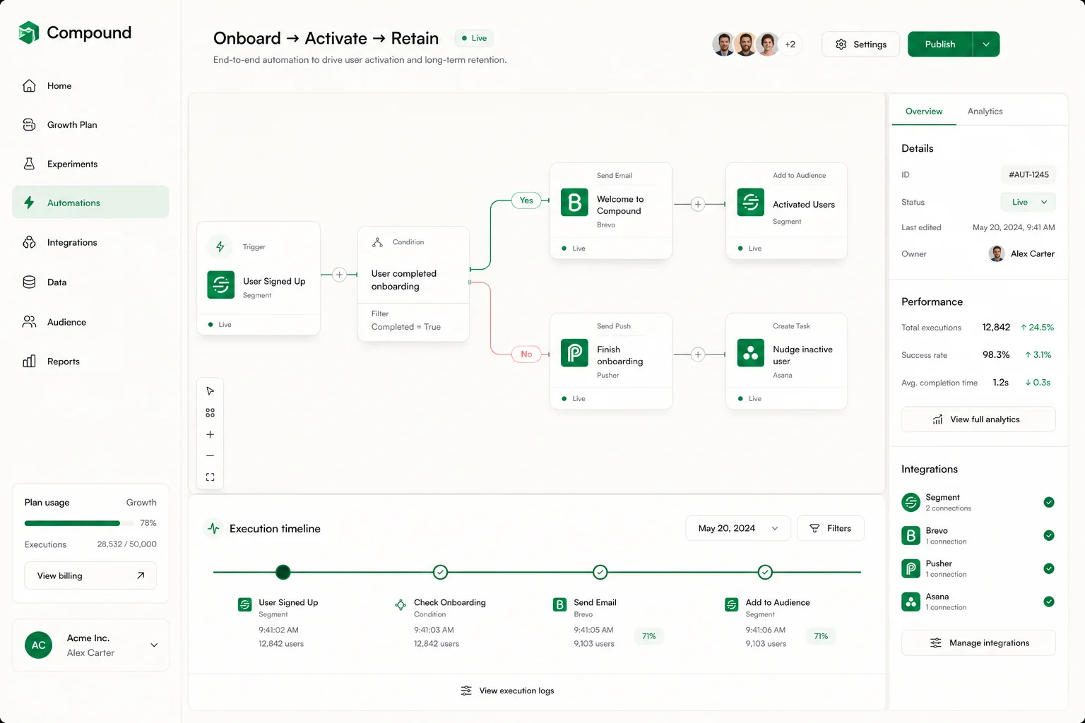Viewport: 1085px width, 723px height.
Task: Select the pointer tool on canvas
Action: 210,391
